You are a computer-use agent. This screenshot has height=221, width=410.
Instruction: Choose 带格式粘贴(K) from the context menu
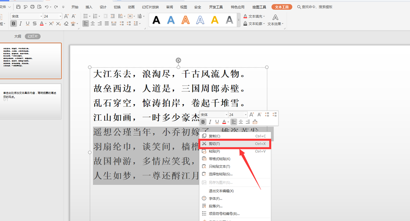[235, 159]
